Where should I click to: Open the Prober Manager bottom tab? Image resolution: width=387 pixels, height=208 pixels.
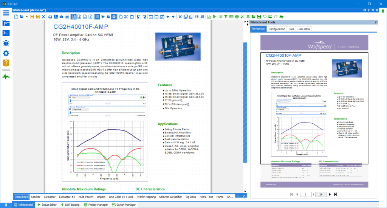(96, 205)
